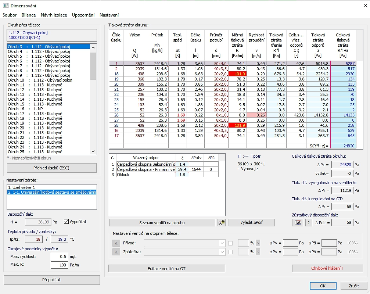Open the Soubor menu

(10, 15)
